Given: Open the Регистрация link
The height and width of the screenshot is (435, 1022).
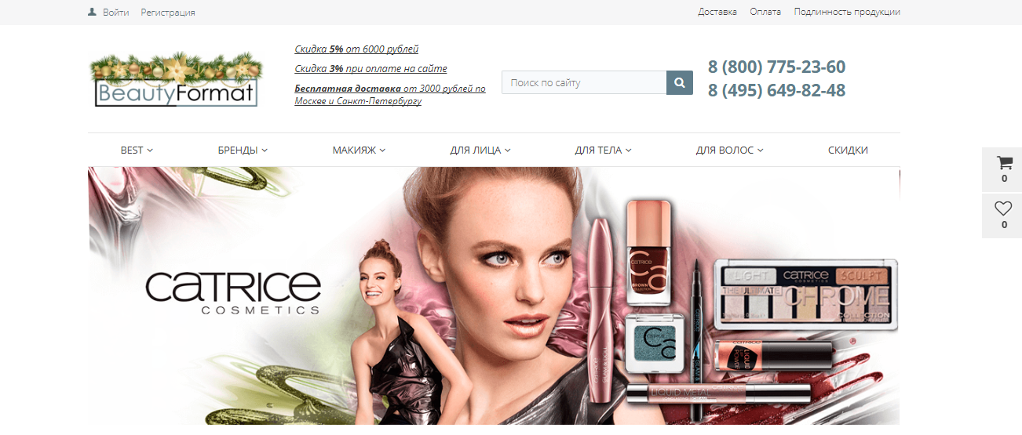Looking at the screenshot, I should click(x=168, y=13).
